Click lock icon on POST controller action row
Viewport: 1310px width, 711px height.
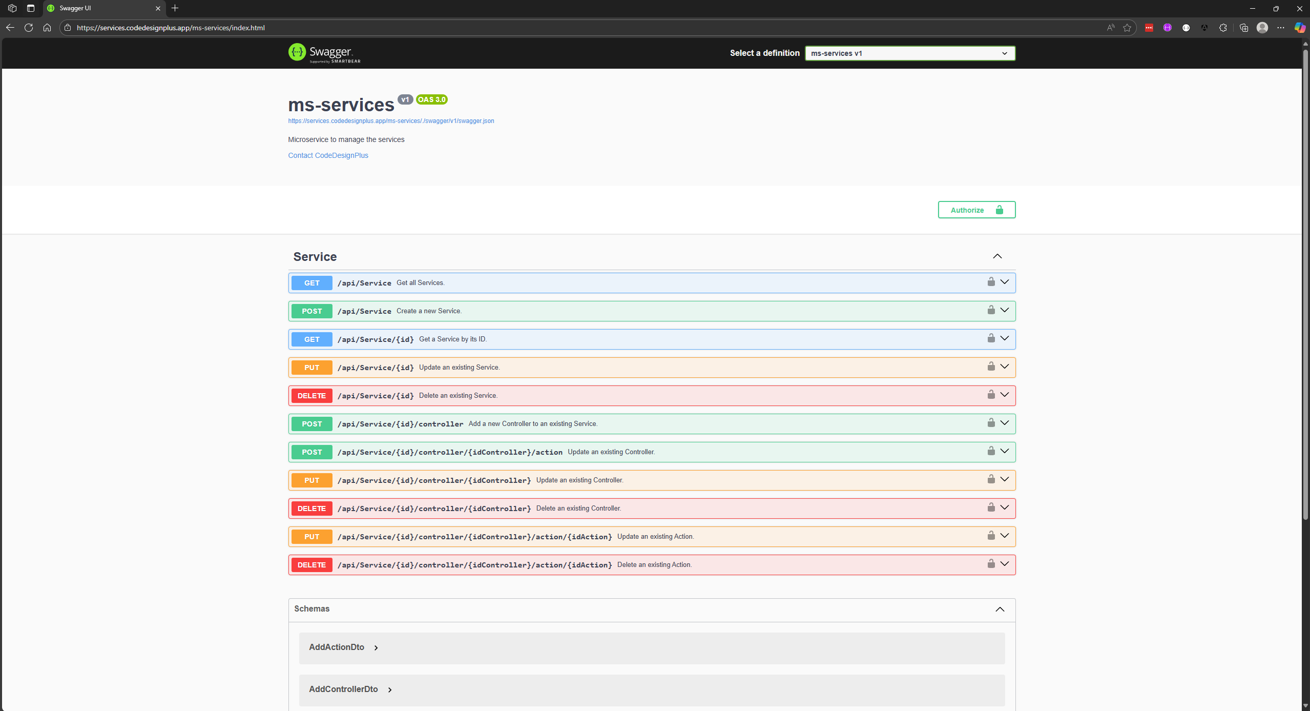click(991, 451)
